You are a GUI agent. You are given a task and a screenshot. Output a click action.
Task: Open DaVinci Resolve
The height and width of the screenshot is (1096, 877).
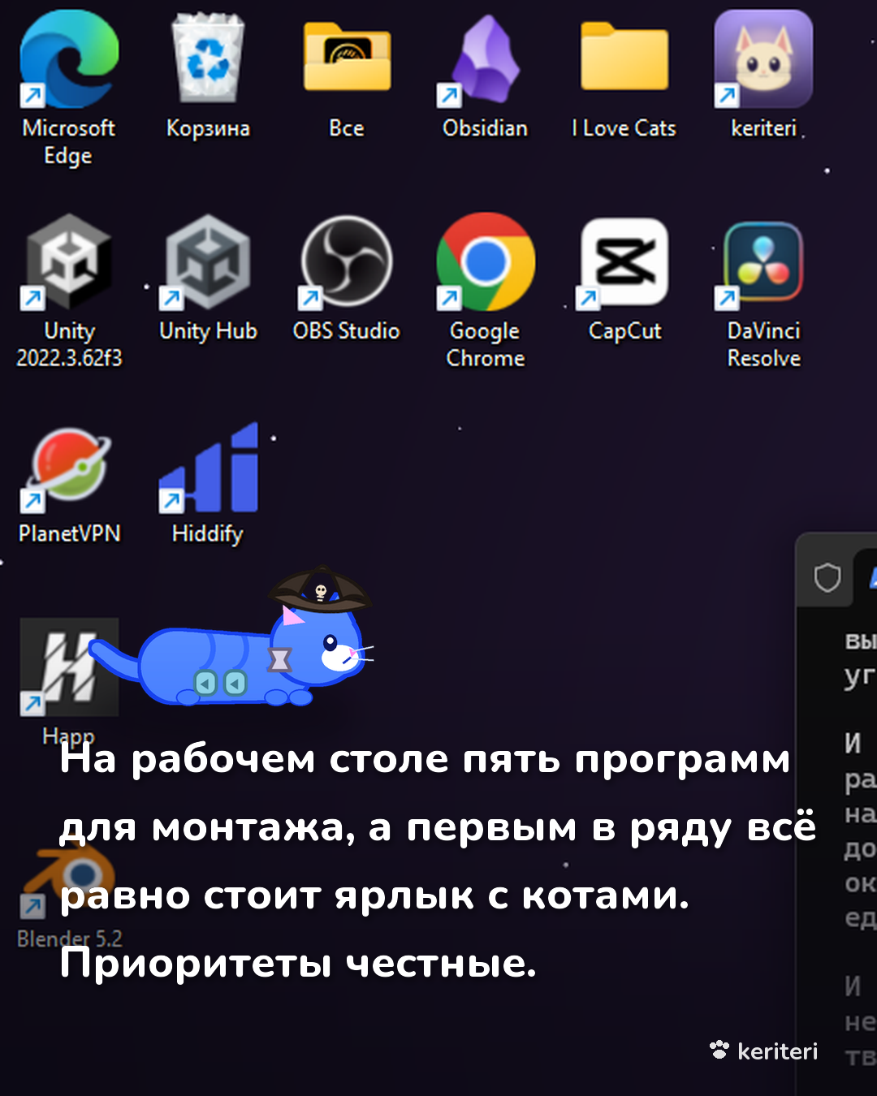(763, 263)
